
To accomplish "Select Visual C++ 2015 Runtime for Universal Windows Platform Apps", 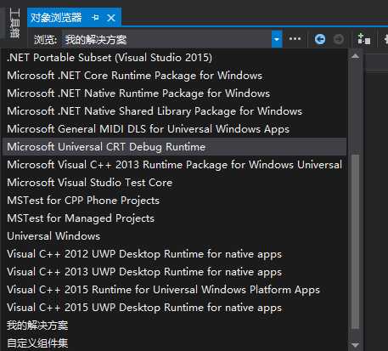I will 174,290.
